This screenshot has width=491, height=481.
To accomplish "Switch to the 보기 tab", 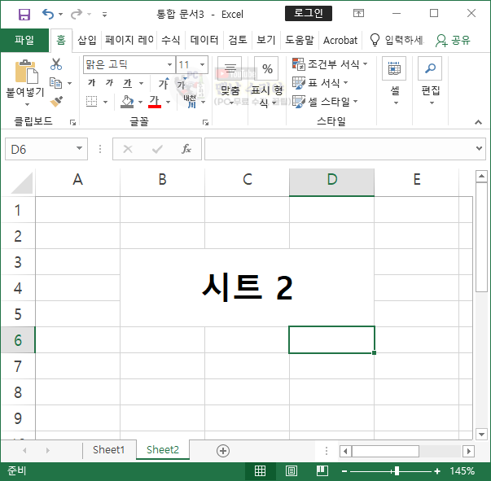I will 265,40.
